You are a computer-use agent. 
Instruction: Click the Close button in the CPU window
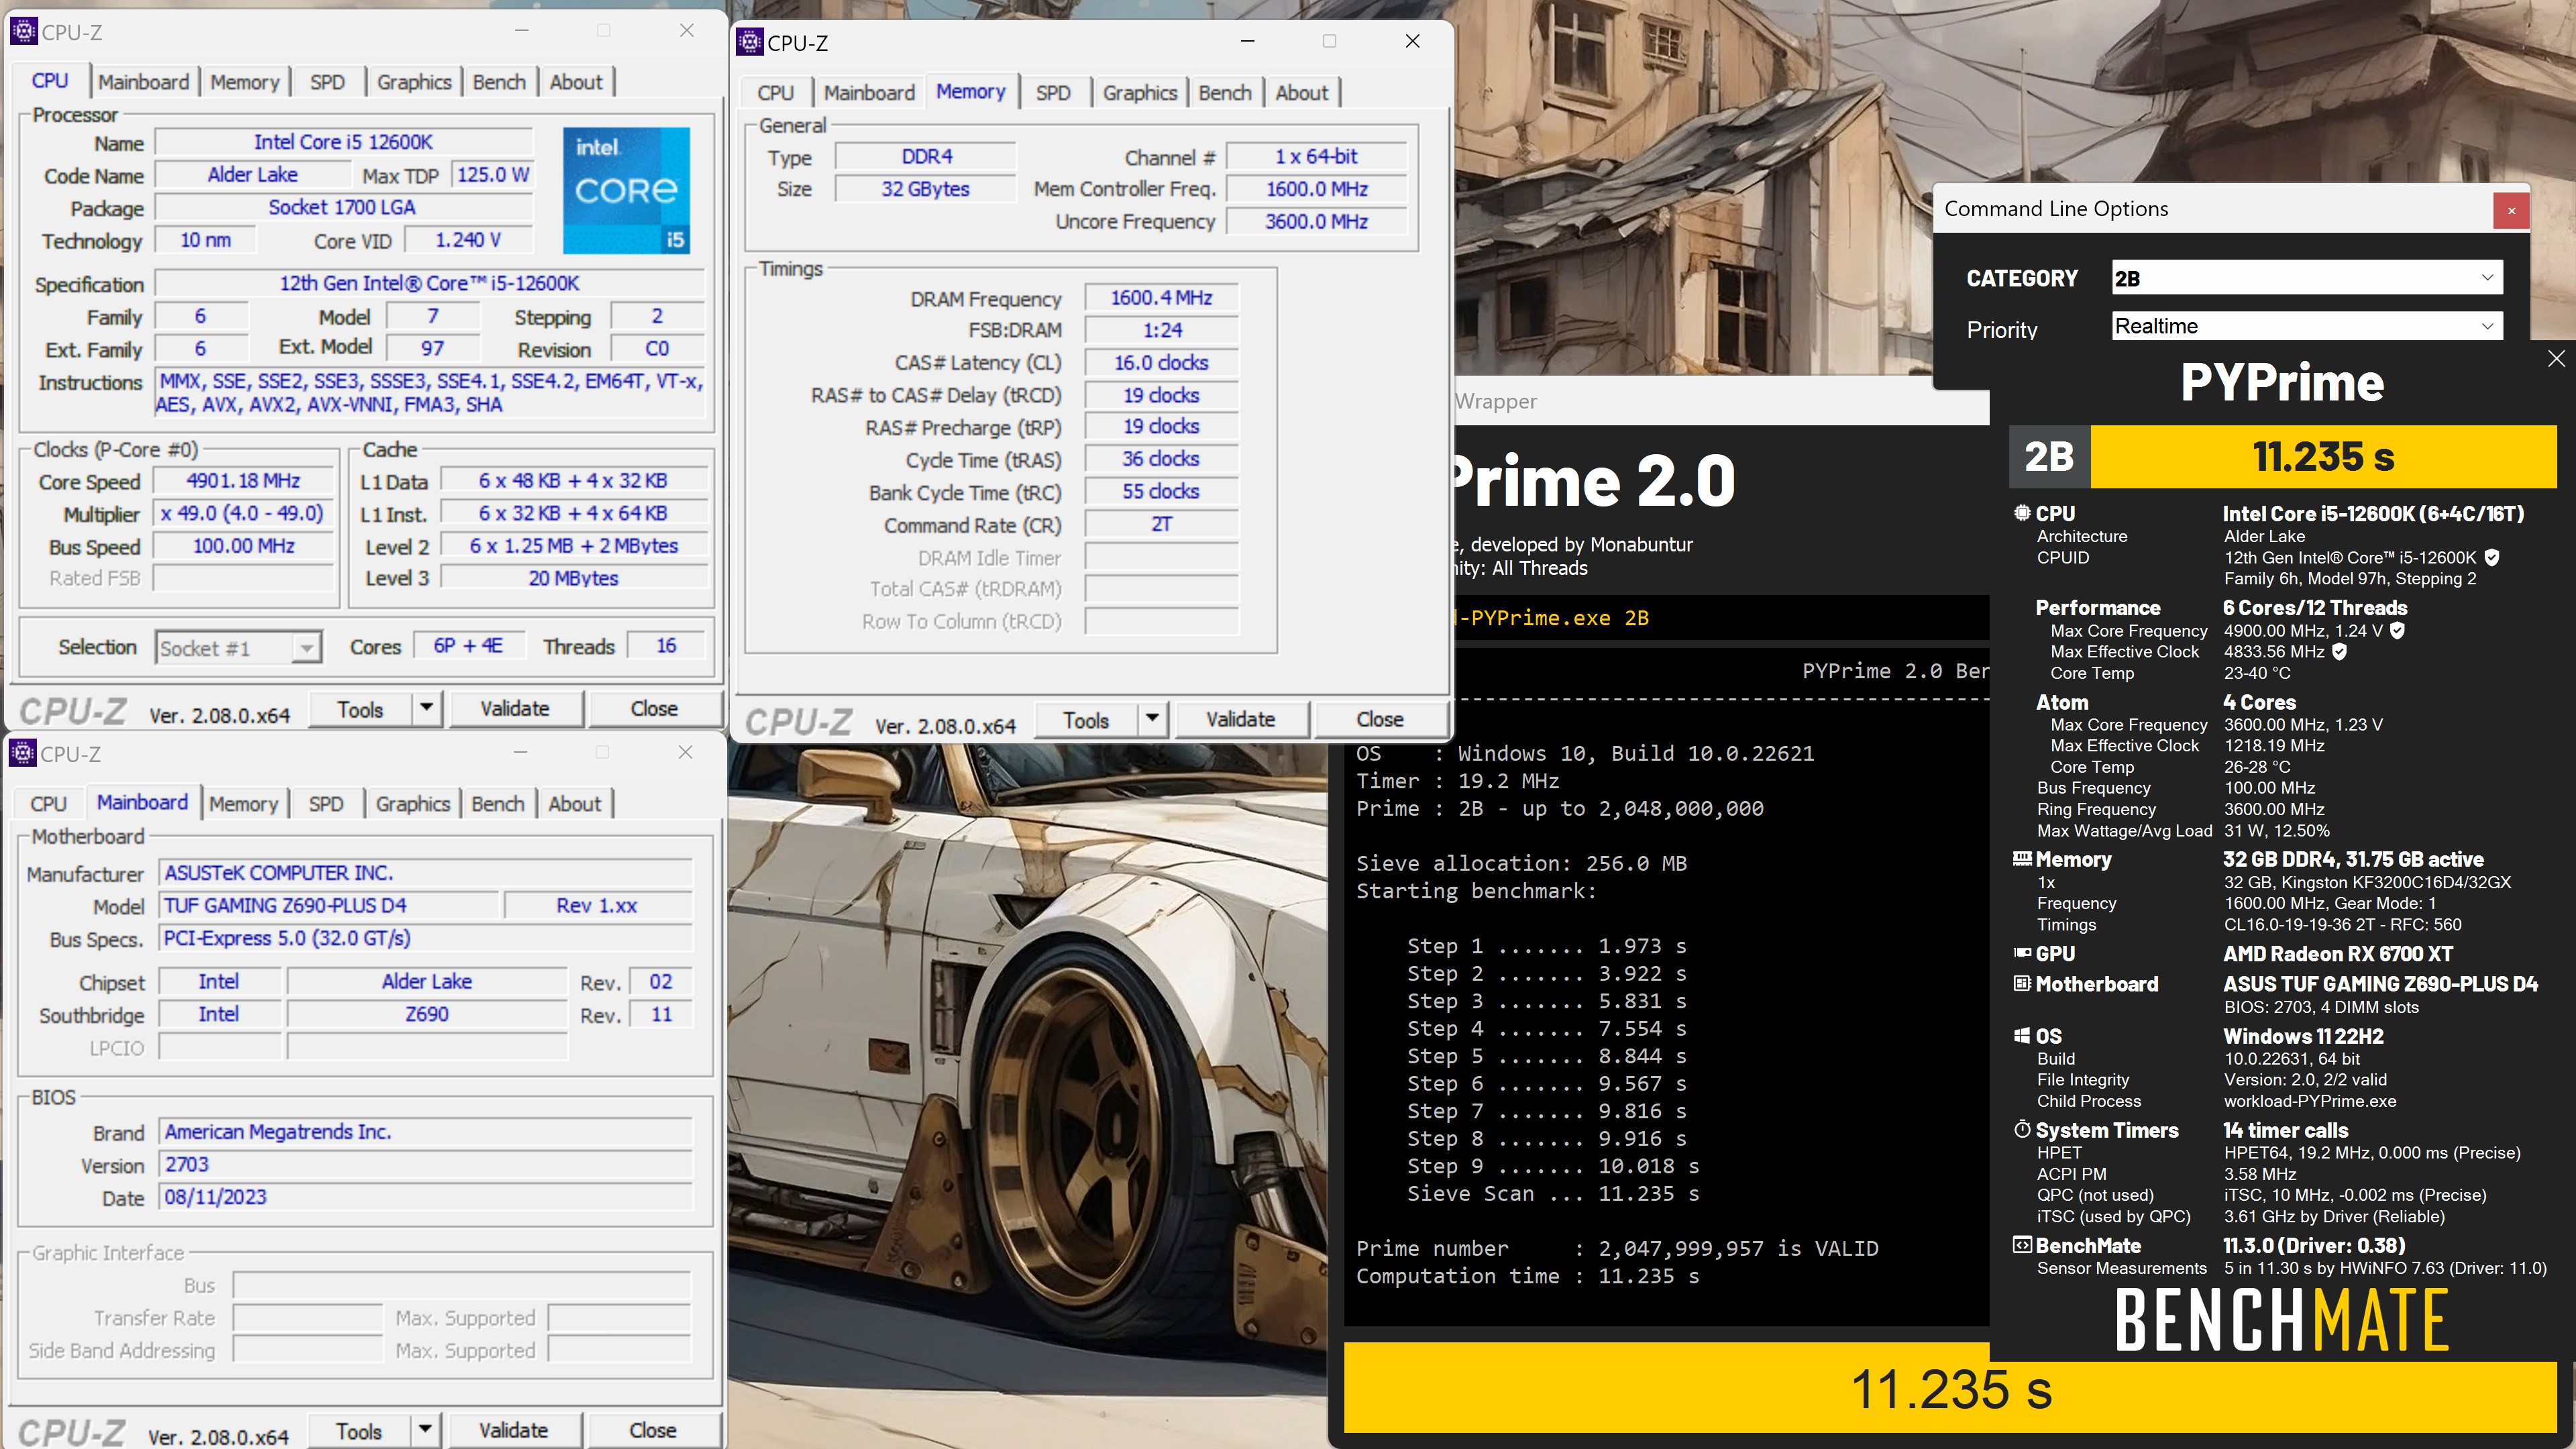[x=654, y=708]
